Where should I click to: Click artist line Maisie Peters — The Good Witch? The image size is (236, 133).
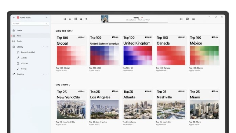click(138, 20)
